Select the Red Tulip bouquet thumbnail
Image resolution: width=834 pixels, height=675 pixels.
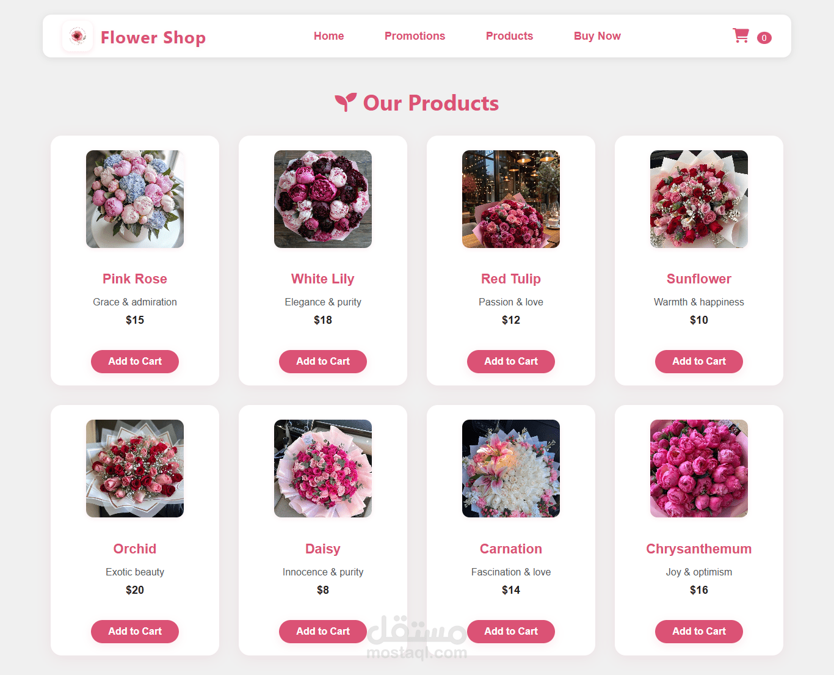(511, 199)
